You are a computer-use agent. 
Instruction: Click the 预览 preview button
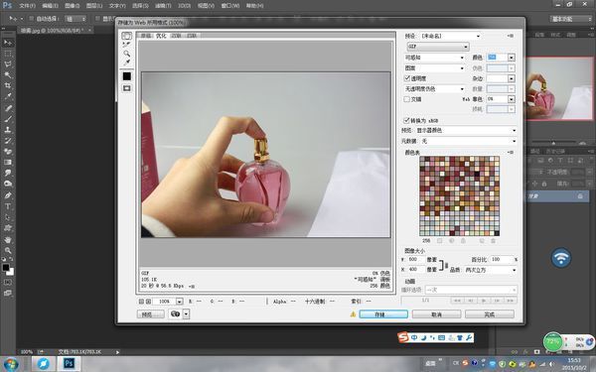pos(151,314)
